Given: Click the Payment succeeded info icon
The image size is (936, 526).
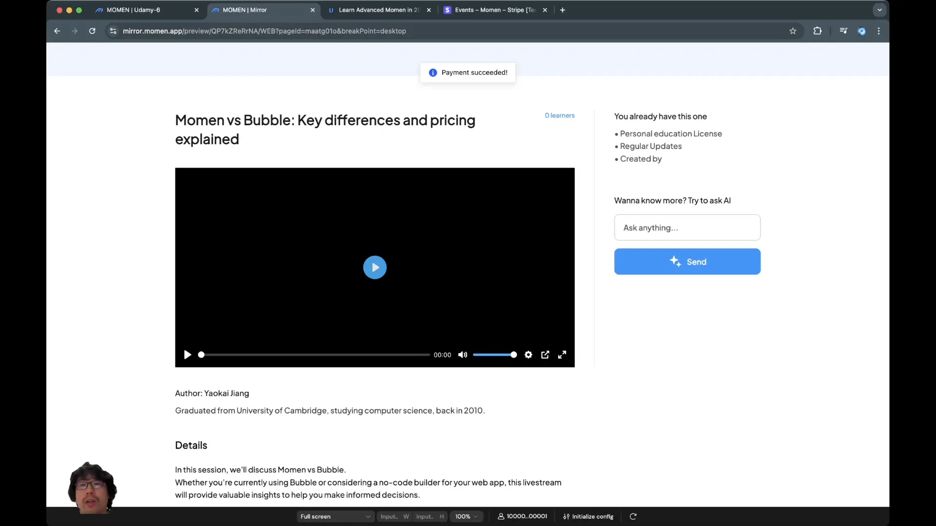Looking at the screenshot, I should 432,73.
